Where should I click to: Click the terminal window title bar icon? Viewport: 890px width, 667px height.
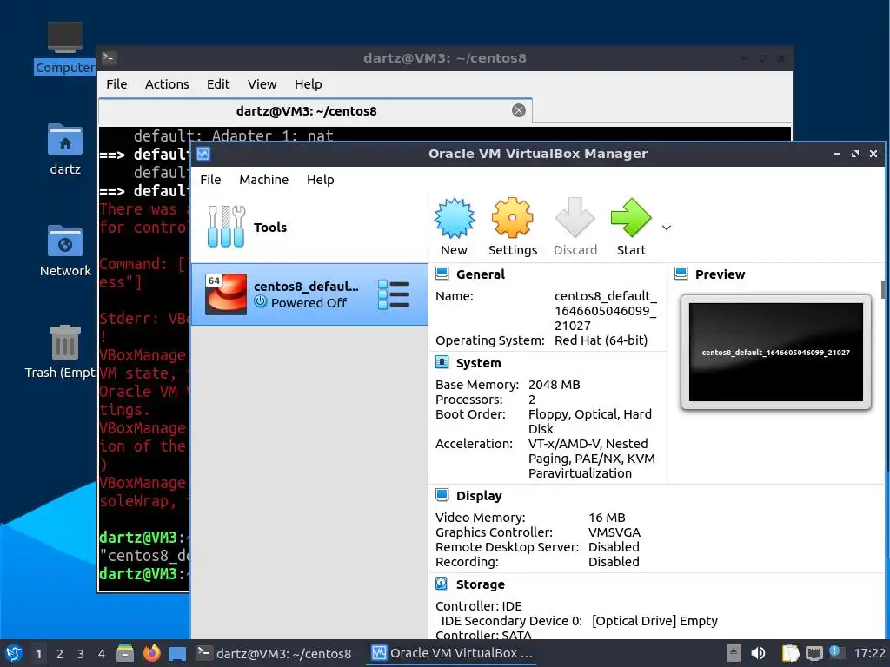tap(109, 58)
